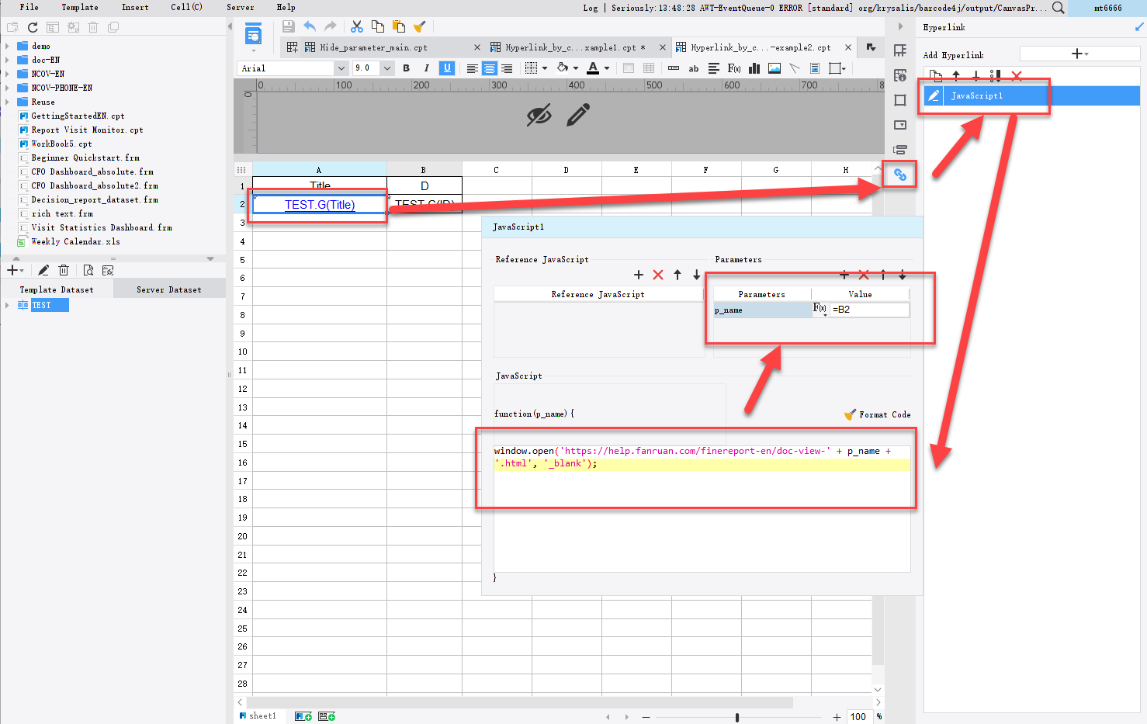Image resolution: width=1147 pixels, height=724 pixels.
Task: Click the zoom slider handle
Action: point(737,717)
